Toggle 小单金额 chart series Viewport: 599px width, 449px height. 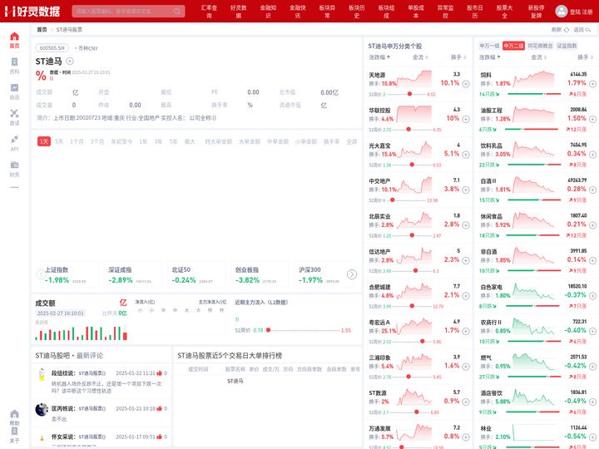306,141
